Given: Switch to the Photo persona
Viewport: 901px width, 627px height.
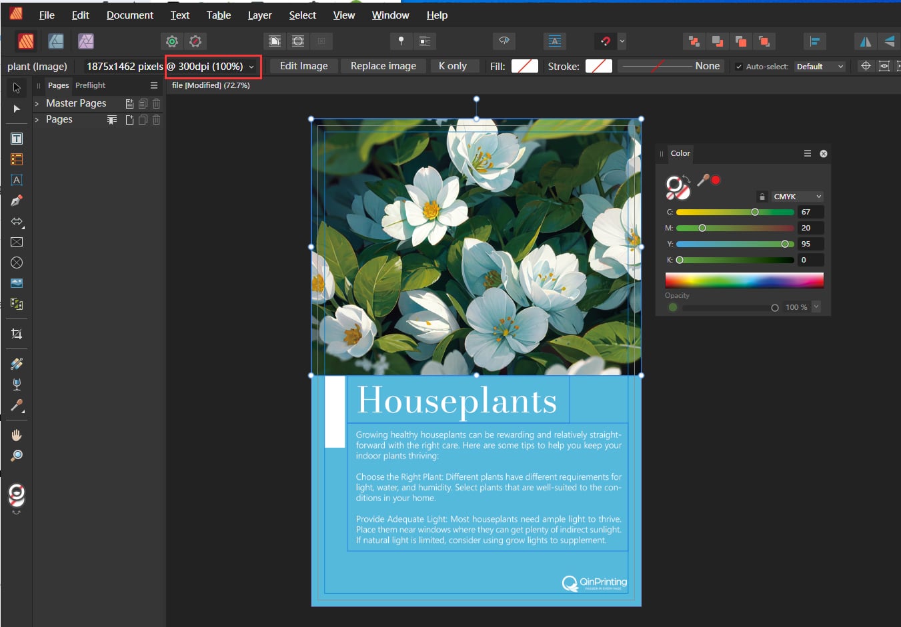Looking at the screenshot, I should (x=86, y=41).
